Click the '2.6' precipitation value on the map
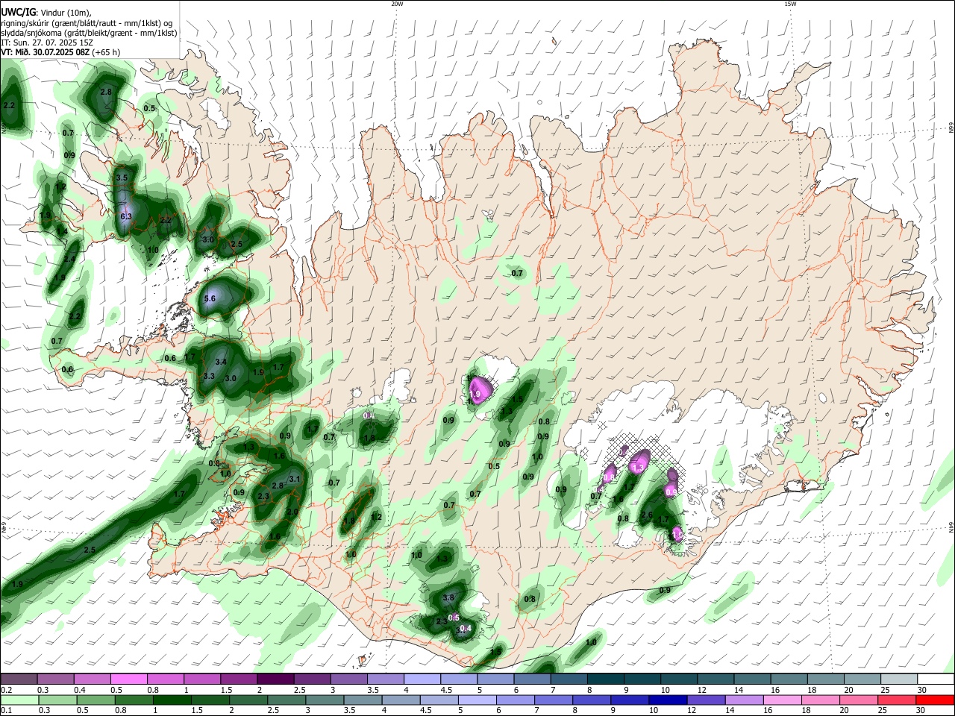 [647, 515]
